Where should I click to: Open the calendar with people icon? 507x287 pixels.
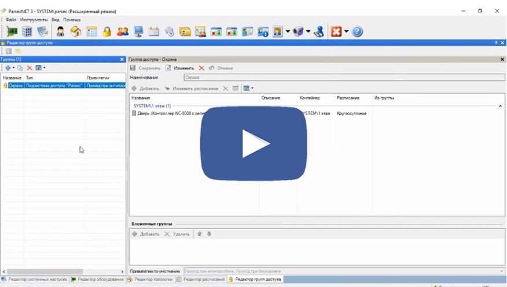(200, 32)
